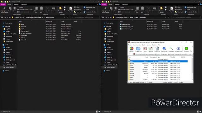Go up one level in WinRAR archive
This screenshot has width=202, height=113.
pos(130,54)
